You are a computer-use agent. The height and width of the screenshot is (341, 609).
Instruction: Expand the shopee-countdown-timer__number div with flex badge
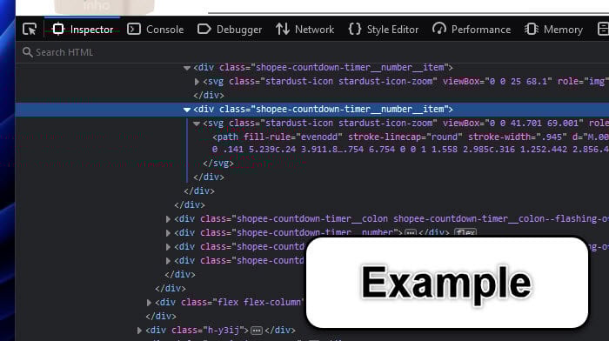click(168, 233)
